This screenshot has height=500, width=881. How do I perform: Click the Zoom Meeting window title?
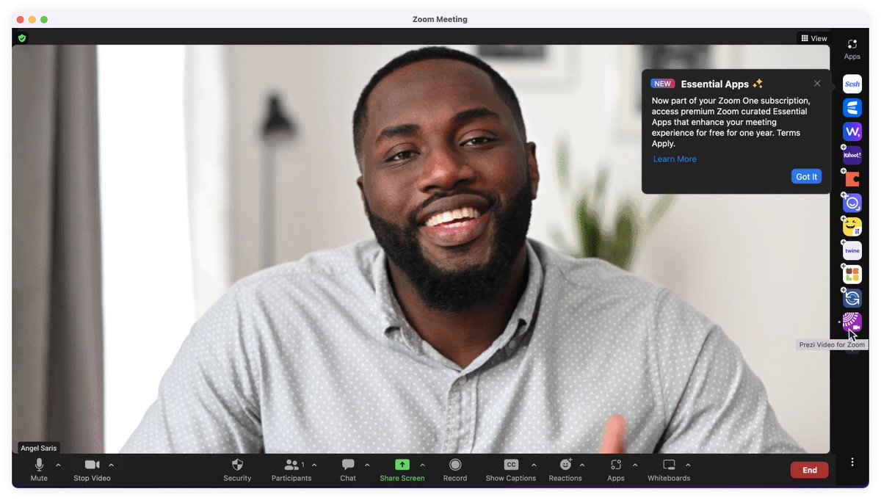[440, 20]
